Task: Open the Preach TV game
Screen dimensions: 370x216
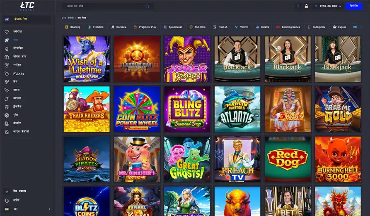Action: 237,159
